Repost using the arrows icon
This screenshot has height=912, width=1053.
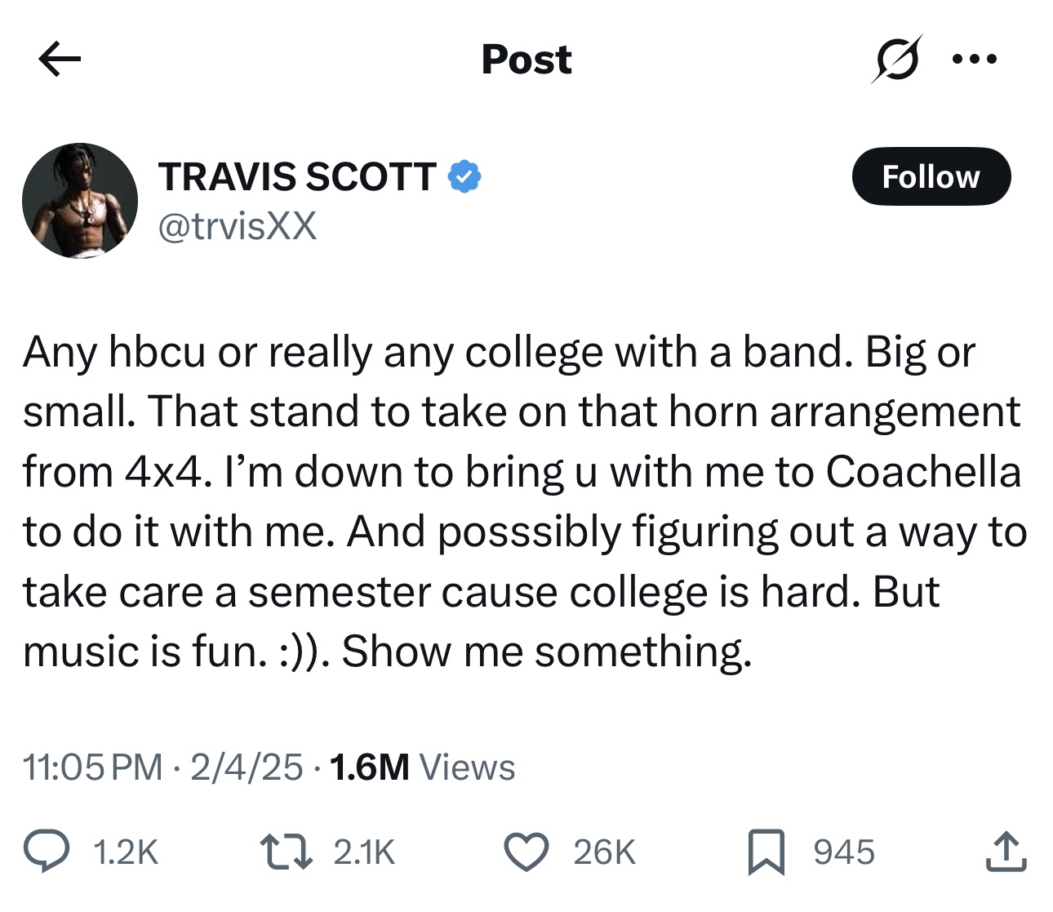point(286,851)
